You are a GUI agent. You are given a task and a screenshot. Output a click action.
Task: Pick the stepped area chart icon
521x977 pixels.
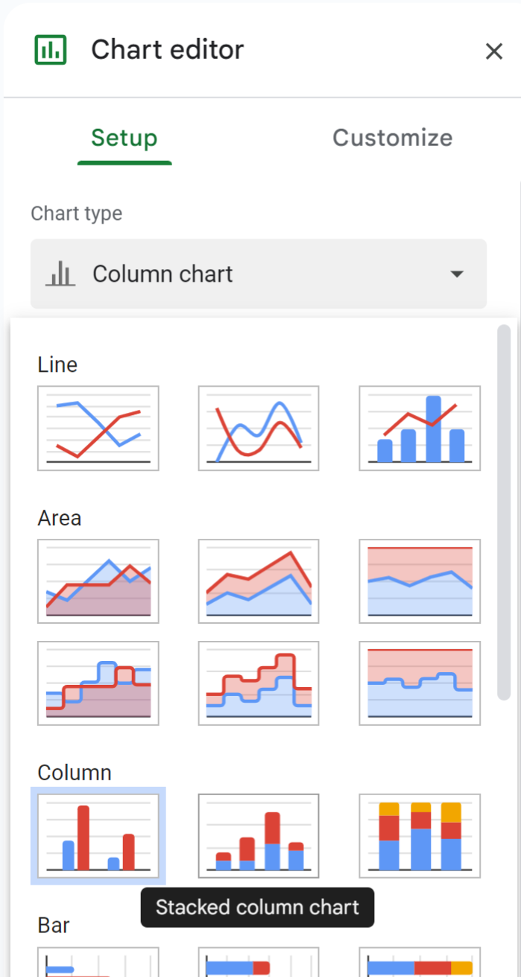[98, 683]
